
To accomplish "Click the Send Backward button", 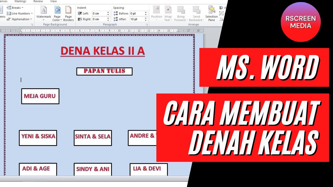I will click(x=196, y=14).
